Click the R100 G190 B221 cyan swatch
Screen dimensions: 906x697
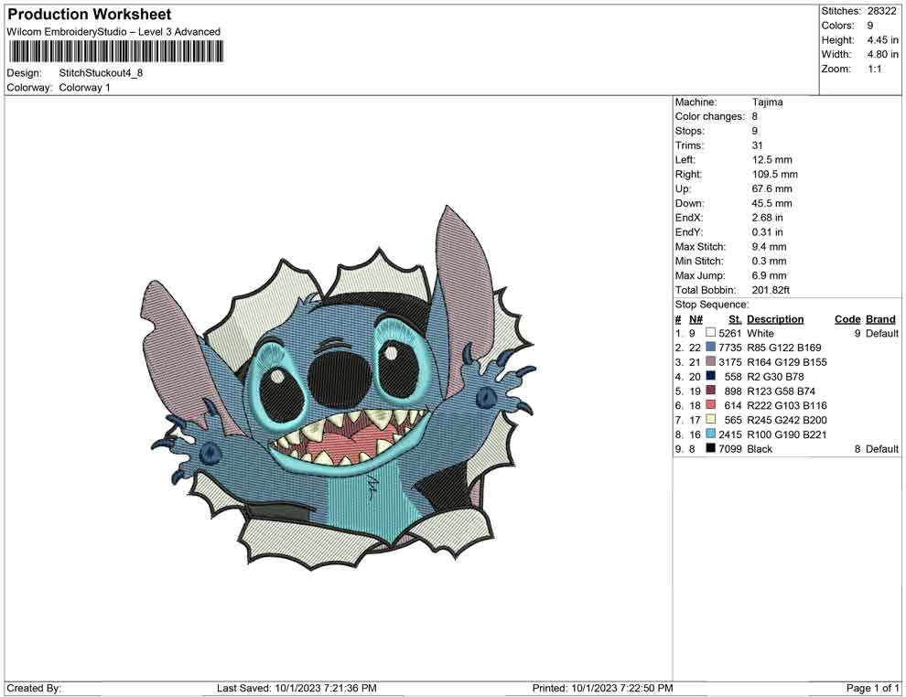(x=711, y=434)
